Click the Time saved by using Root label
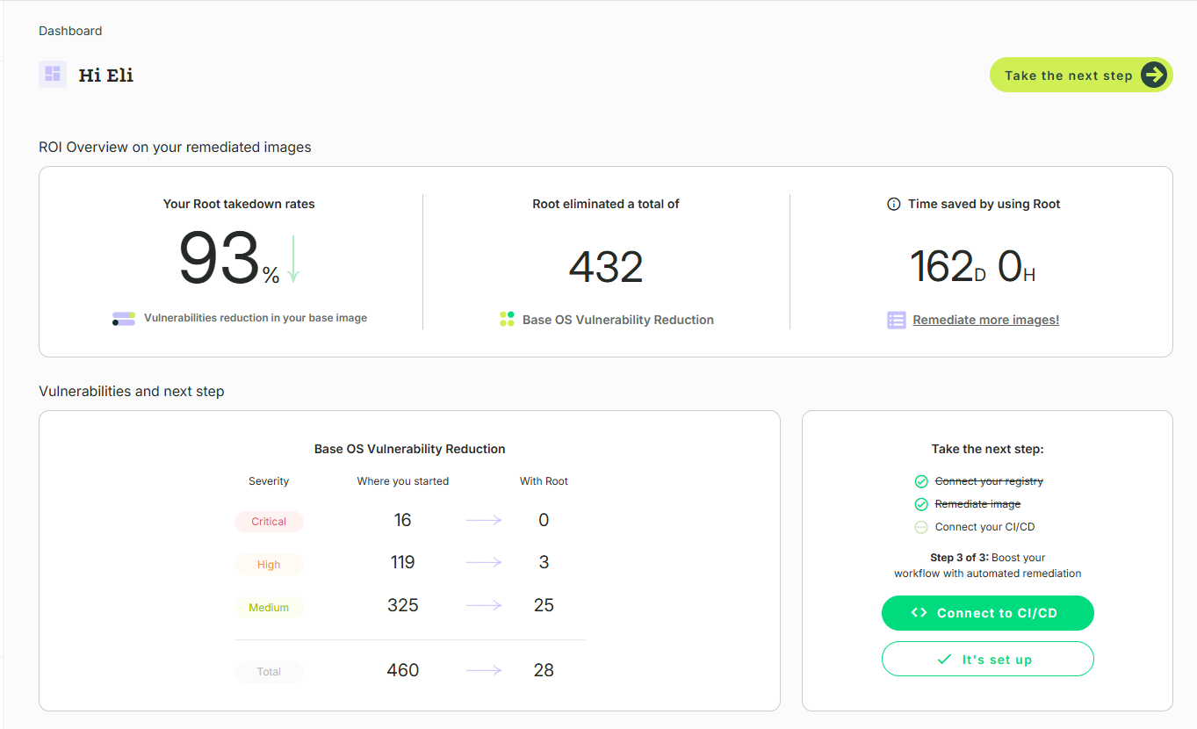The image size is (1197, 729). 984,204
